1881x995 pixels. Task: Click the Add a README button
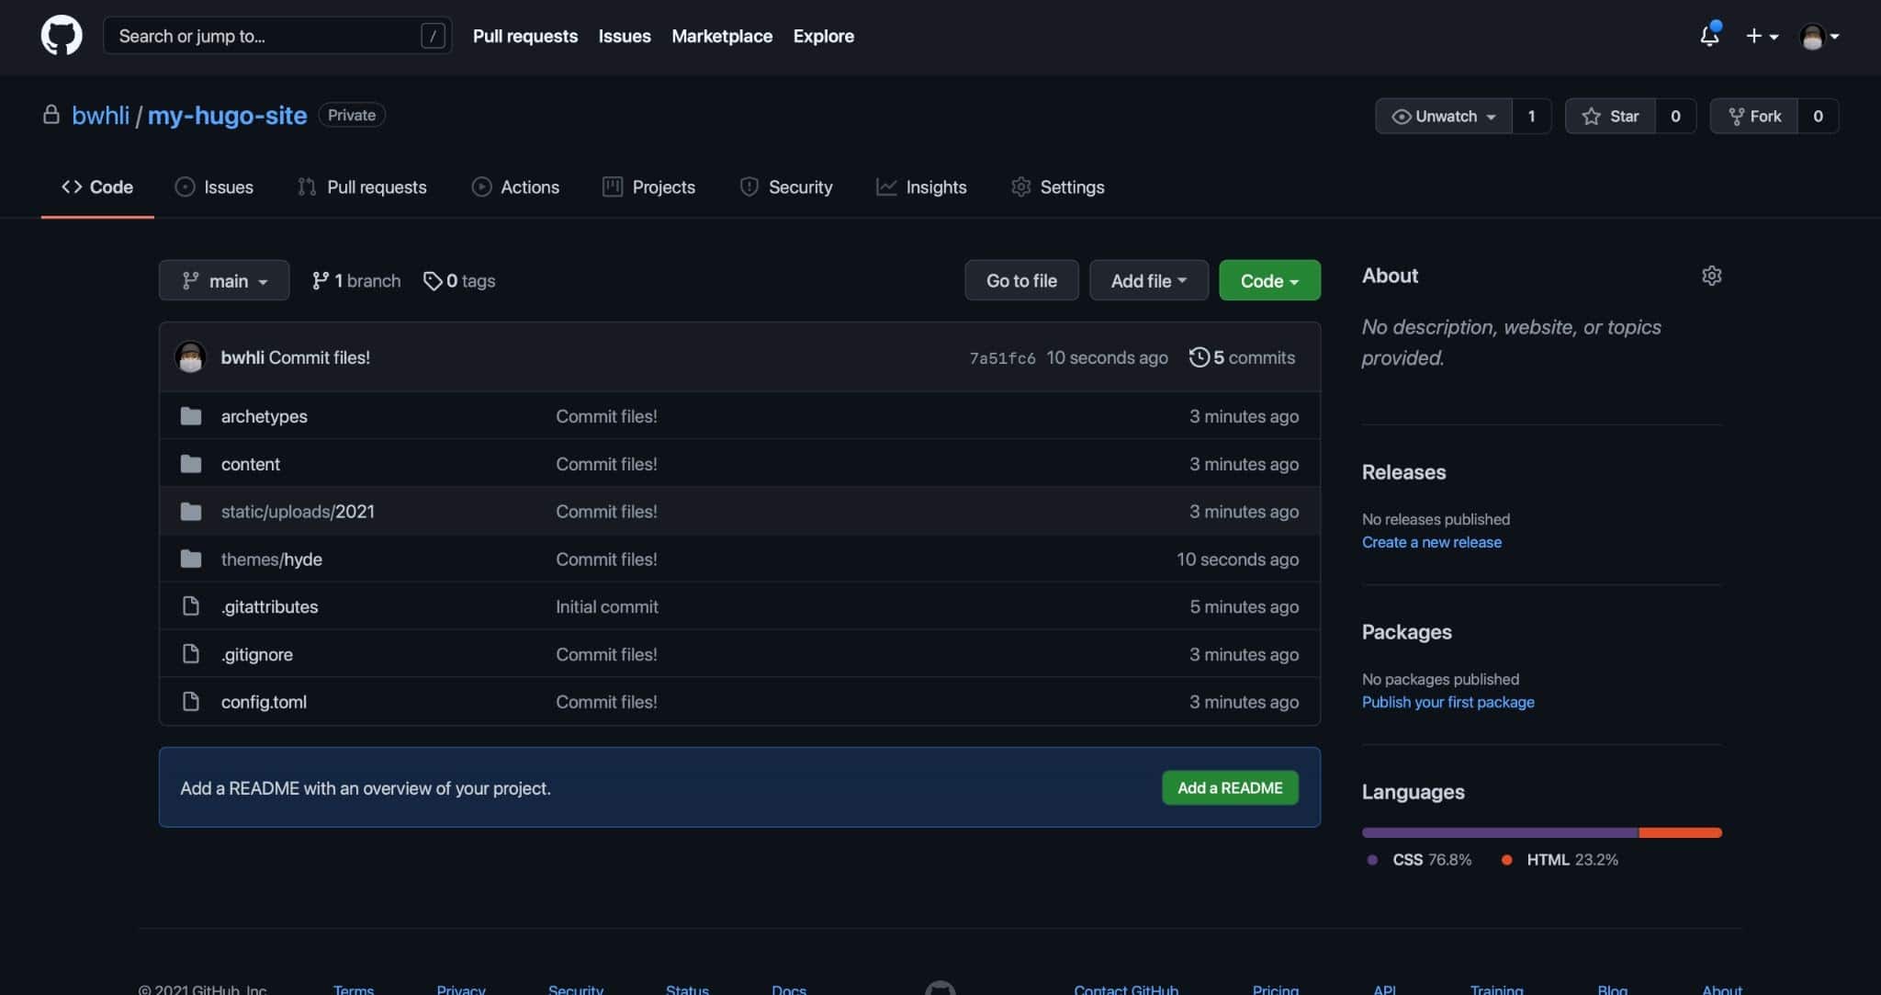pyautogui.click(x=1230, y=788)
